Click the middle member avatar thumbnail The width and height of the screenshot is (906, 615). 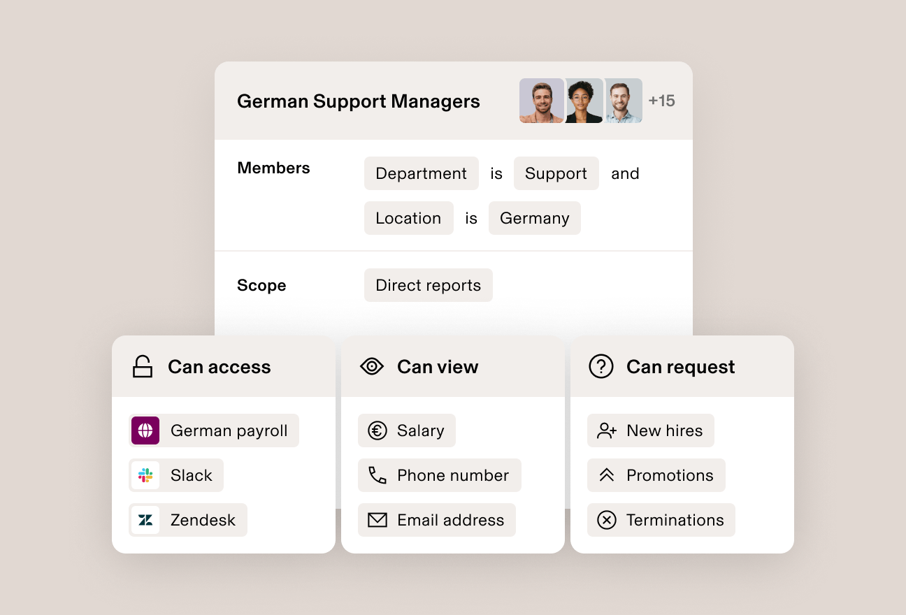[x=584, y=101]
